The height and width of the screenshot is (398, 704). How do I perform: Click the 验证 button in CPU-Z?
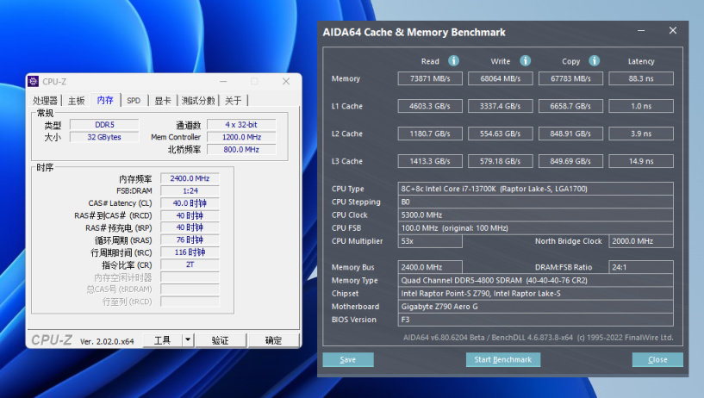[x=220, y=340]
